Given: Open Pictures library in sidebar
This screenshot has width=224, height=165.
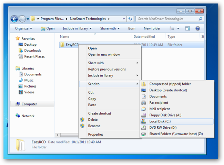Looking at the screenshot, I should point(28,86).
